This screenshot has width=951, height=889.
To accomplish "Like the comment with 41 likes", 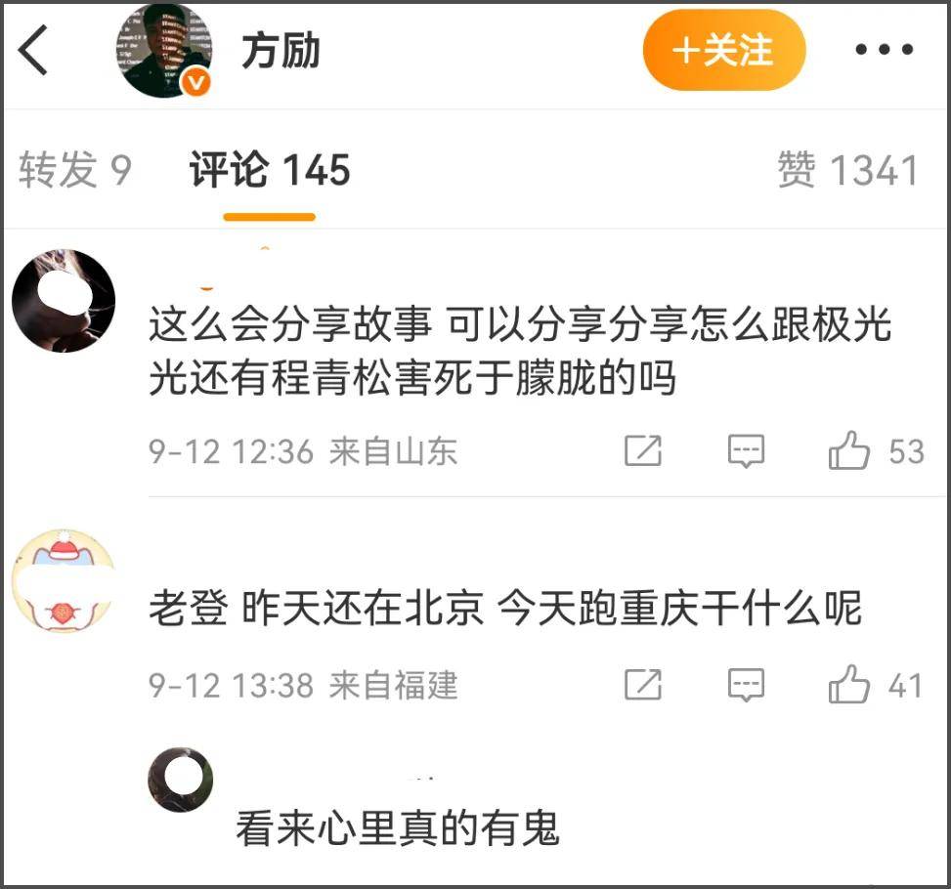I will [875, 685].
